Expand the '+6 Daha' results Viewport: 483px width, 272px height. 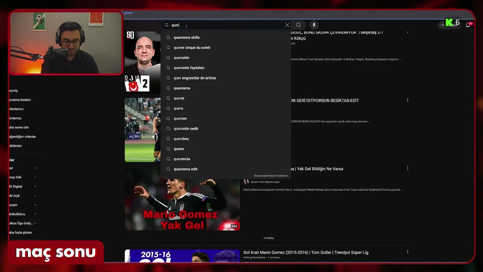(x=268, y=238)
